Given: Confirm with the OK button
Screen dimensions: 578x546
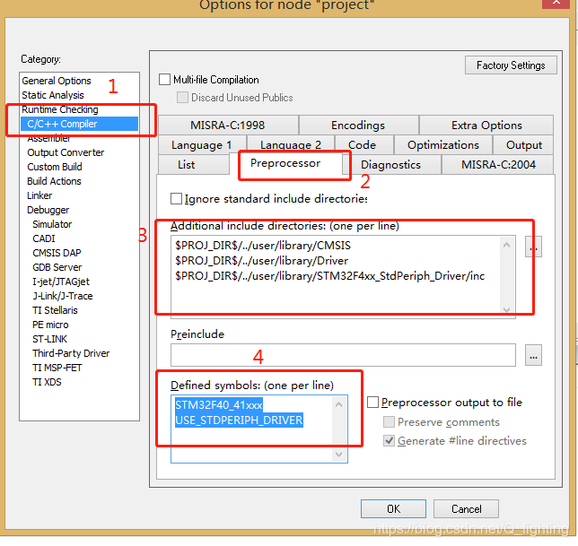Looking at the screenshot, I should [393, 509].
